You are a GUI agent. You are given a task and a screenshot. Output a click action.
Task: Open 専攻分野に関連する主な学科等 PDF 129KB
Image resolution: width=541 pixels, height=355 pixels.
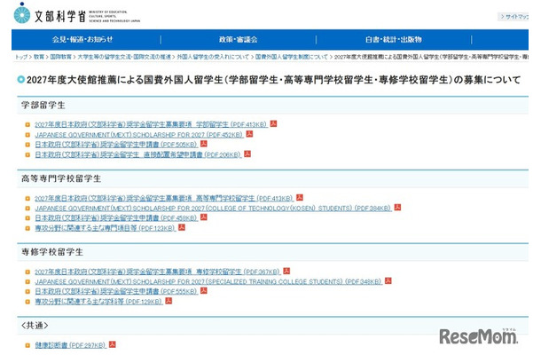coord(98,302)
